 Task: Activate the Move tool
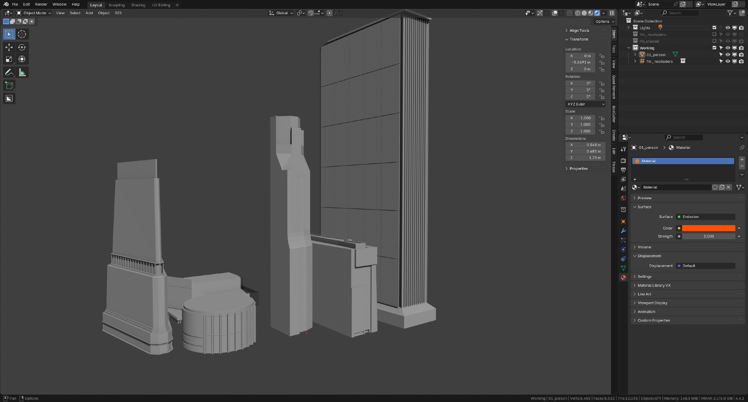(9, 47)
